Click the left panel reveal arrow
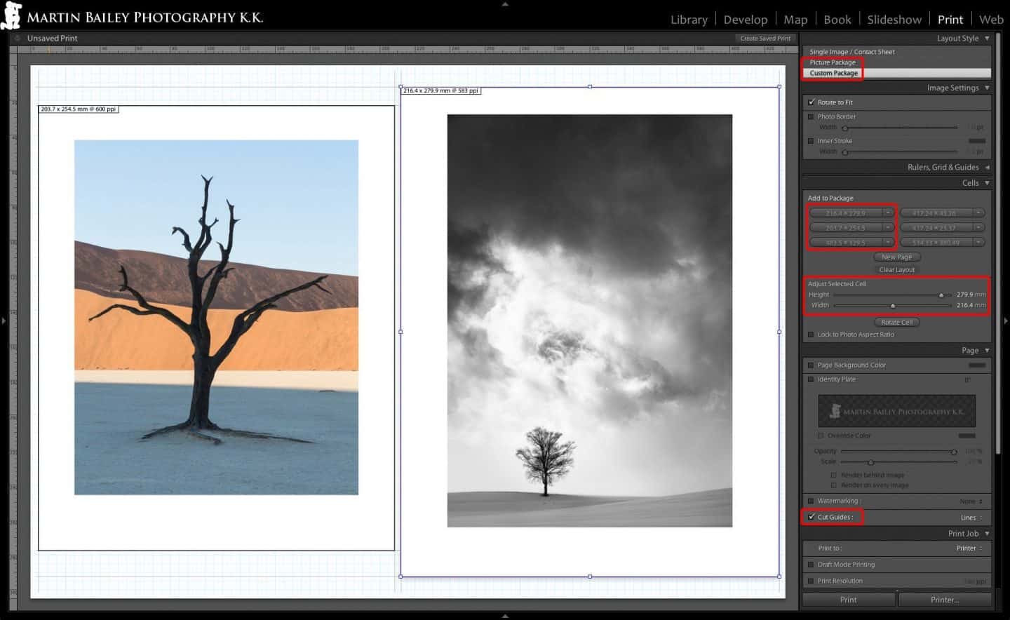This screenshot has width=1010, height=620. tap(4, 321)
